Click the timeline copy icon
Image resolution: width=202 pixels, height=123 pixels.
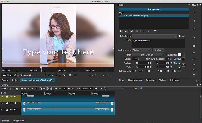(x=13, y=89)
